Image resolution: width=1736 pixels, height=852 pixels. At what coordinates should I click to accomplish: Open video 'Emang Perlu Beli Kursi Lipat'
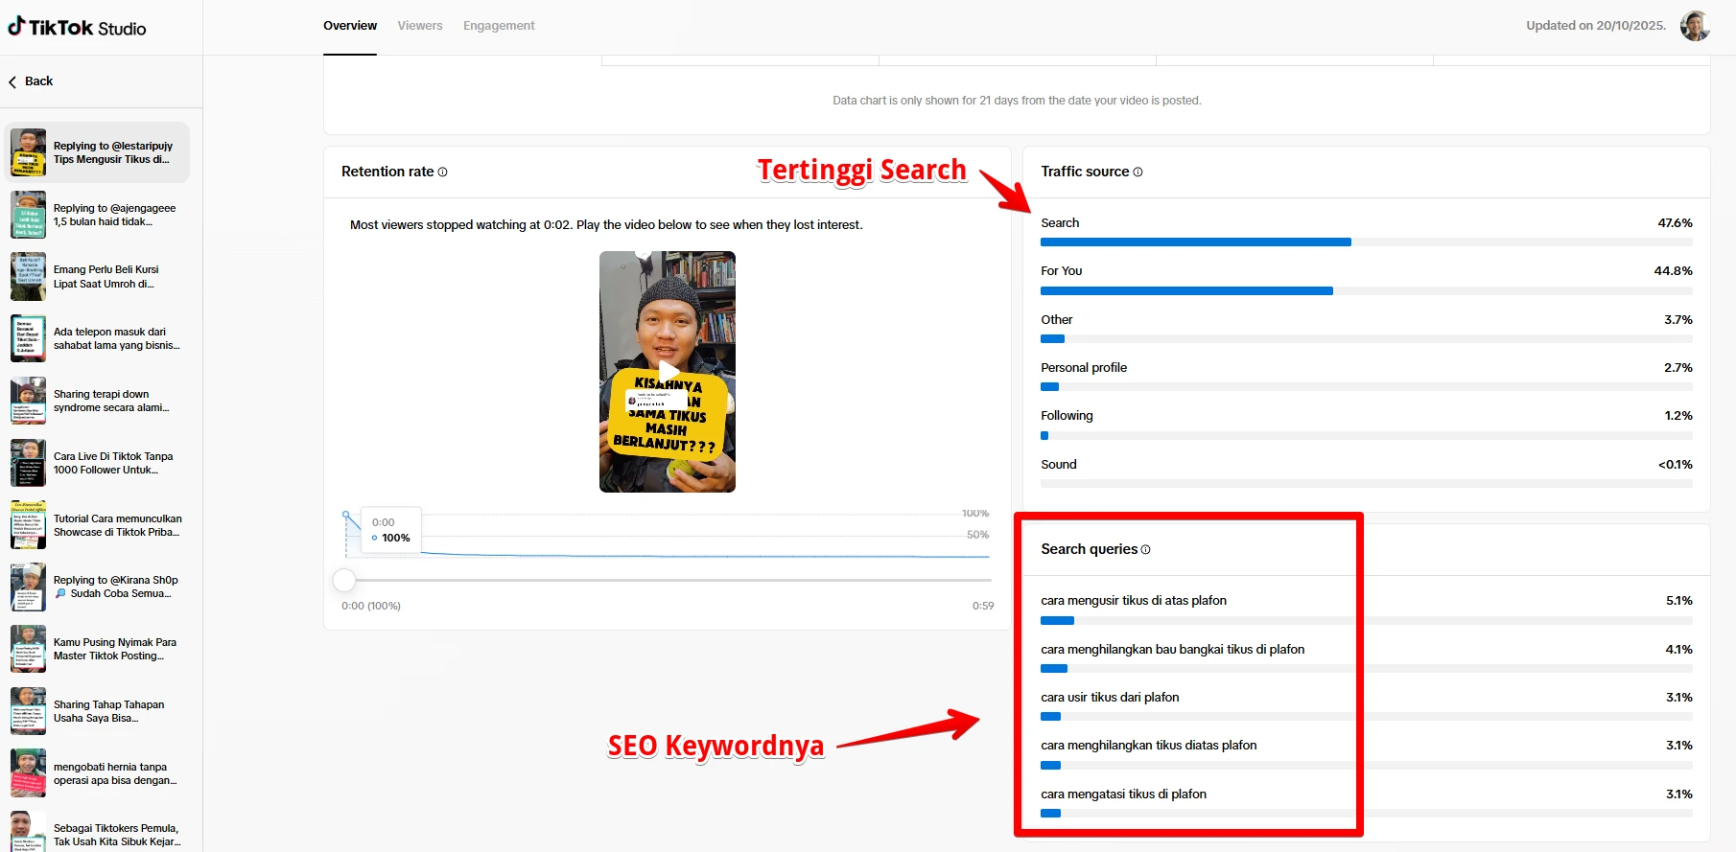106,277
